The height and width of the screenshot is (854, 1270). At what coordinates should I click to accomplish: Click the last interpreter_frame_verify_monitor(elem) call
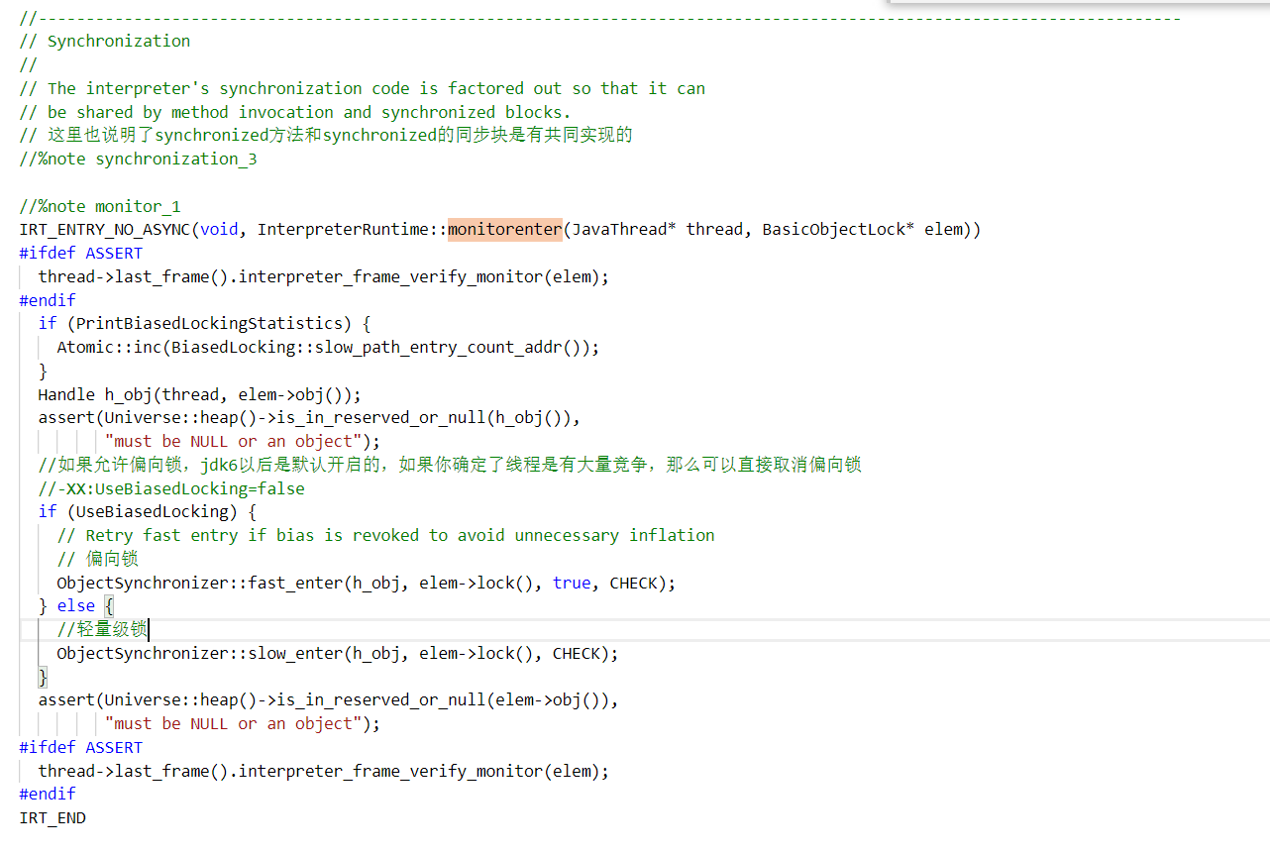click(x=424, y=771)
